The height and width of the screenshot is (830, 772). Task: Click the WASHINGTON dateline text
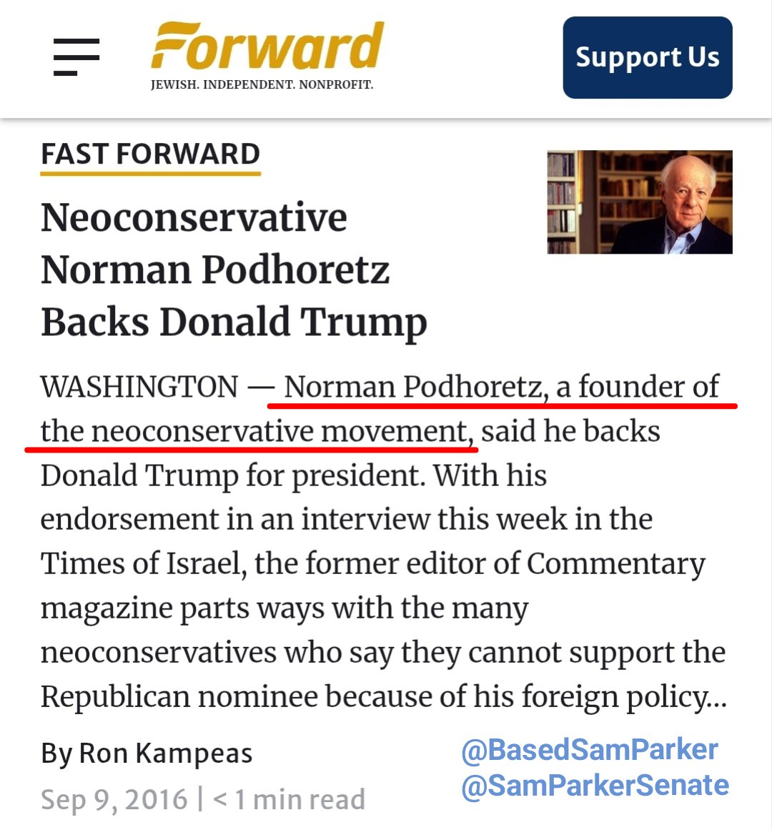(x=139, y=387)
